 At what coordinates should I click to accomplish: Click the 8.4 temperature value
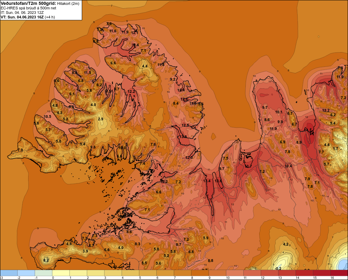[x=176, y=103]
